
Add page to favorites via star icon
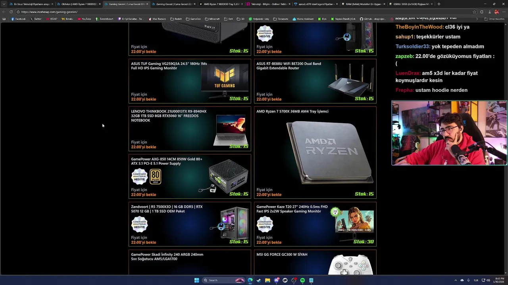pos(475,12)
